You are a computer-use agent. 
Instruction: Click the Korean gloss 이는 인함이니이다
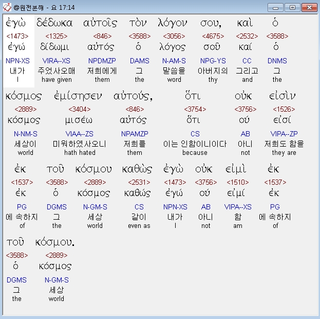pyautogui.click(x=195, y=144)
